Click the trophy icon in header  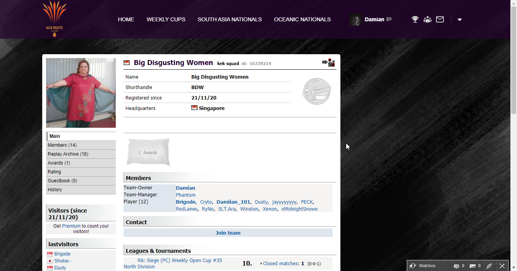[415, 19]
